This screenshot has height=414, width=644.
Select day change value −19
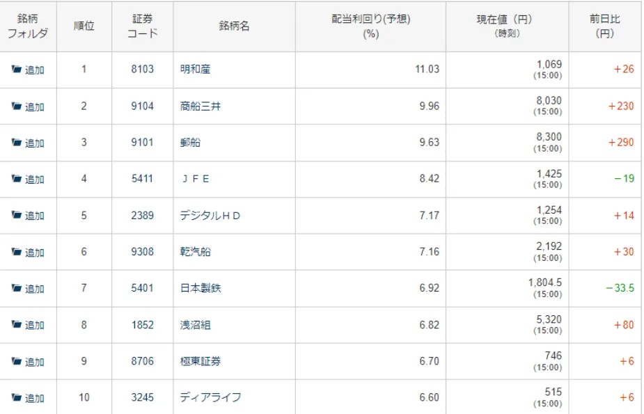625,179
